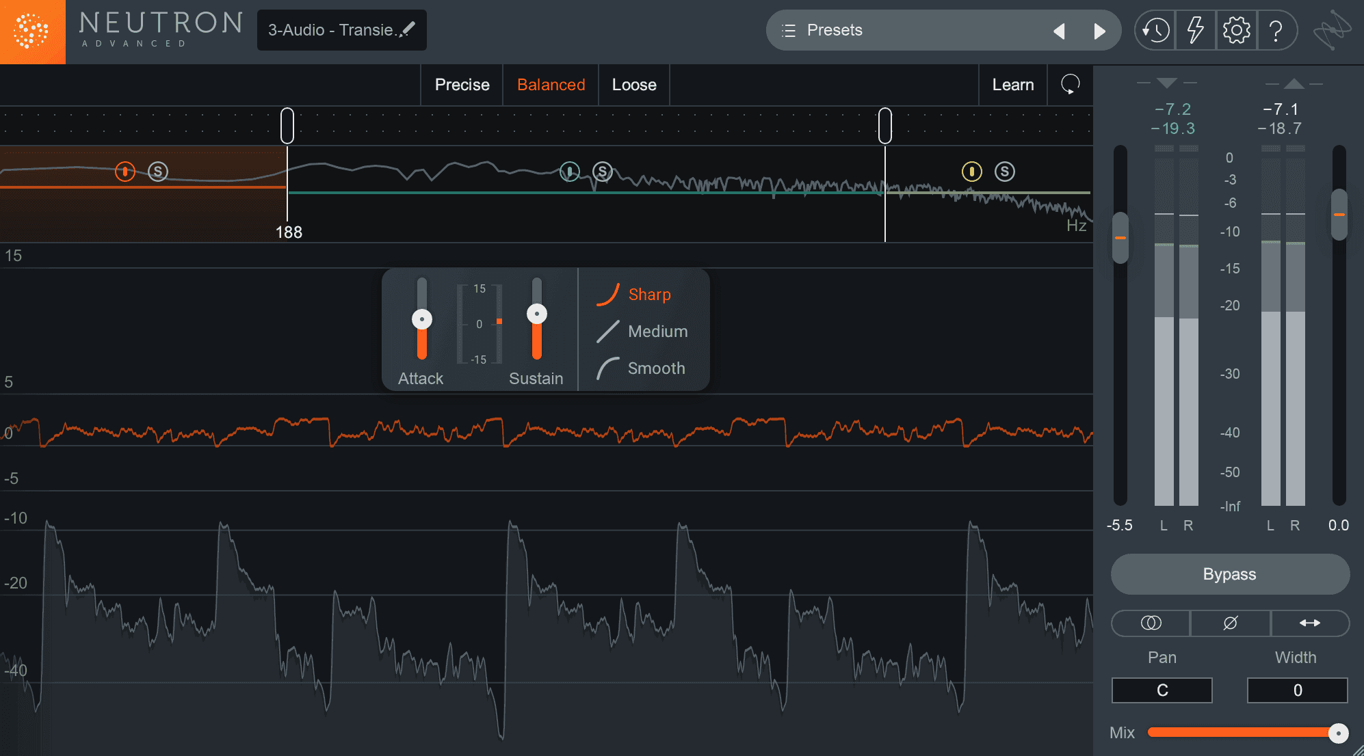Viewport: 1364px width, 756px height.
Task: Solo the high band with its S icon
Action: tap(1005, 171)
